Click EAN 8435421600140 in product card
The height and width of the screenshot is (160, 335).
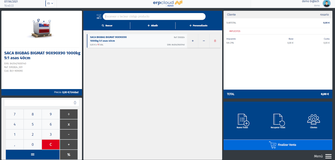(15, 63)
